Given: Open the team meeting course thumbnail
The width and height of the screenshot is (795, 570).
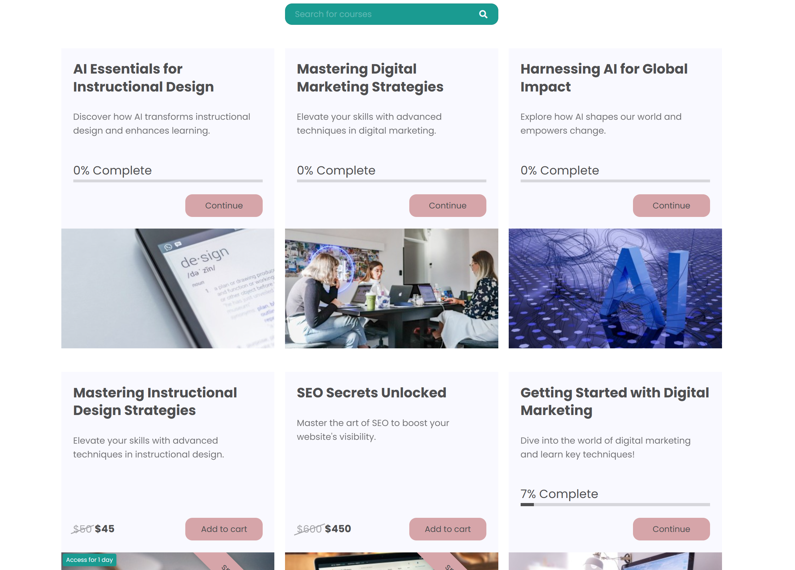Looking at the screenshot, I should click(x=391, y=288).
